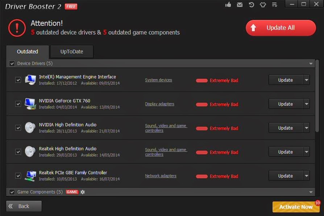Click the NVIDIA GeForce GTX 760 device icon
Image resolution: width=324 pixels, height=216 pixels.
[30, 104]
